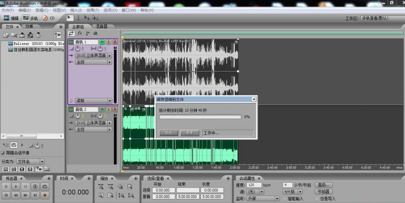Click Play Looped transport button

pyautogui.click(x=45, y=186)
